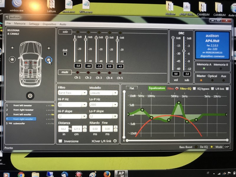Tick the Inversione checkbox
The height and width of the screenshot is (177, 236).
60,141
